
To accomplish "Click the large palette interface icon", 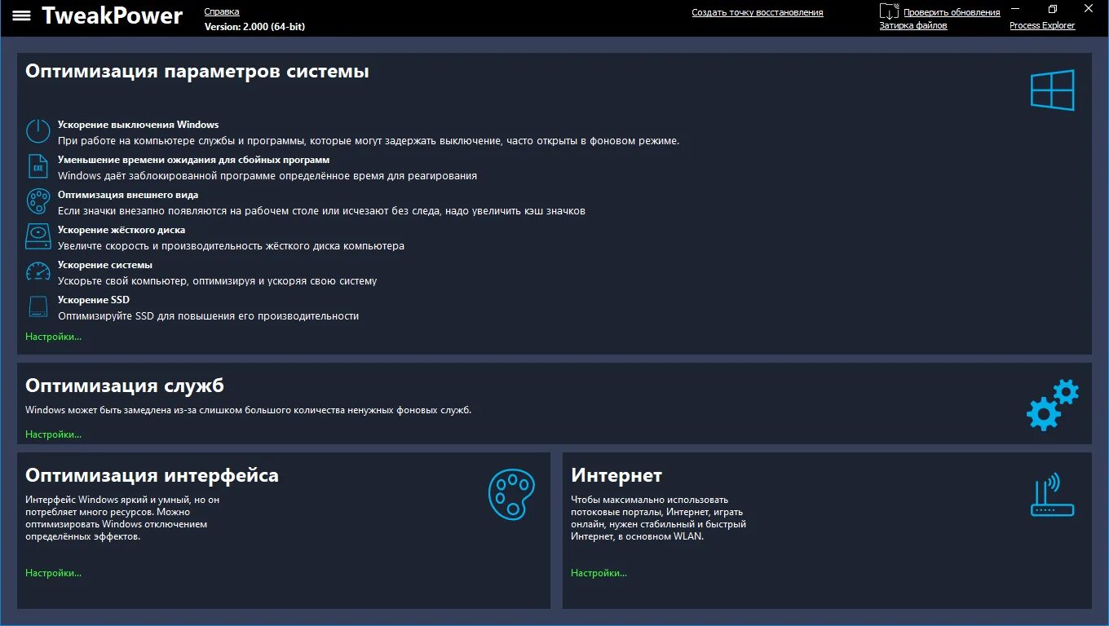I will click(511, 494).
